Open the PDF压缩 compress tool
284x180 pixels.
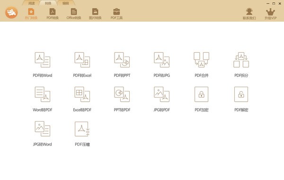[x=82, y=133]
